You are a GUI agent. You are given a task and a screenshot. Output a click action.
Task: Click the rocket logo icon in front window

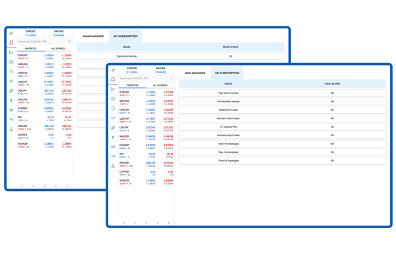(x=113, y=70)
